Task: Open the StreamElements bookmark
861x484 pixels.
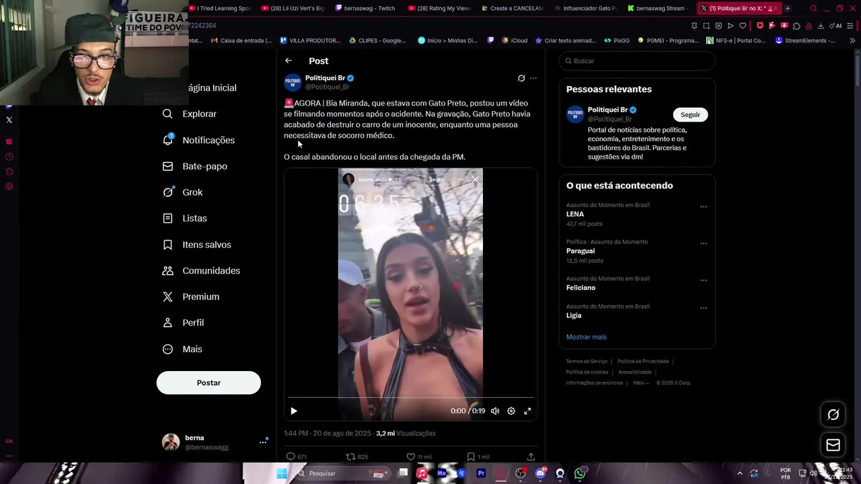Action: pyautogui.click(x=806, y=40)
